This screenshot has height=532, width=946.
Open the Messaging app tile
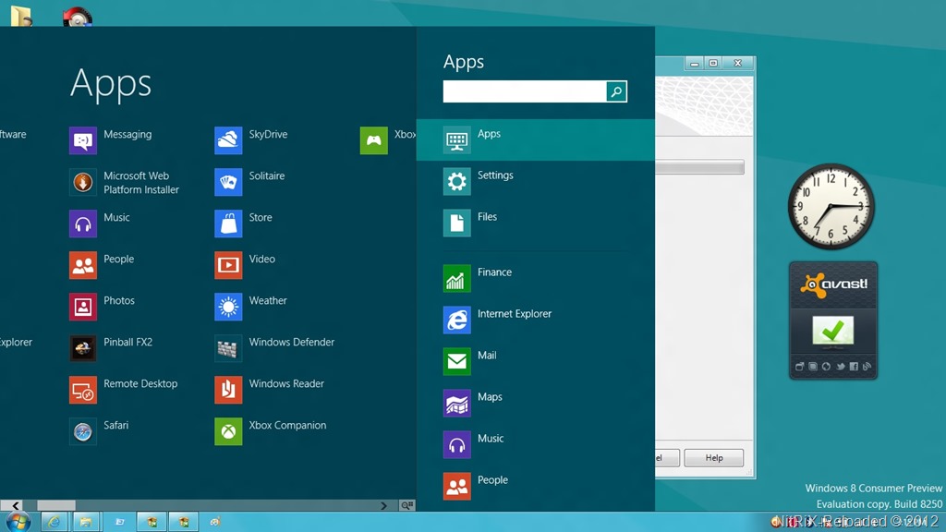point(83,140)
